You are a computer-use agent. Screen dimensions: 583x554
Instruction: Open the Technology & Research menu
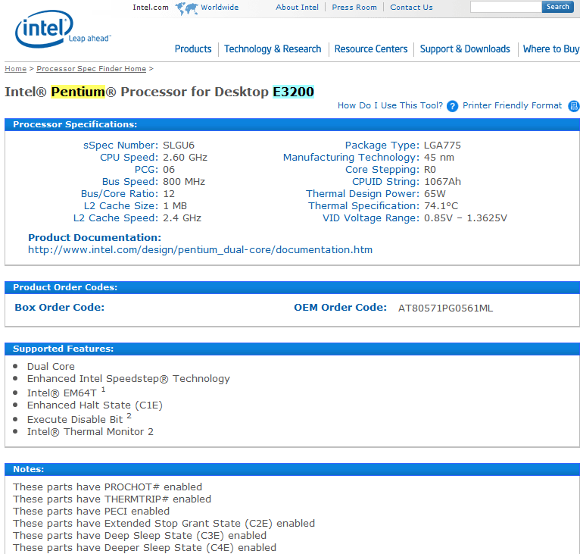(x=273, y=49)
